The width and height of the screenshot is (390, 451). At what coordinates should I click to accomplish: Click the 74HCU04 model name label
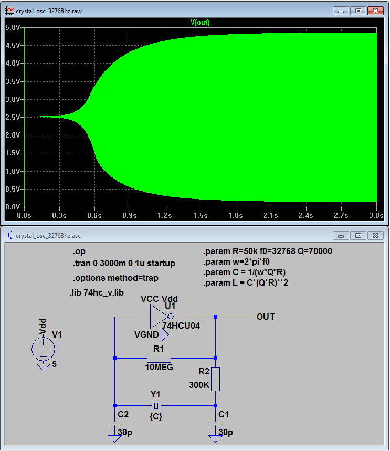[181, 326]
